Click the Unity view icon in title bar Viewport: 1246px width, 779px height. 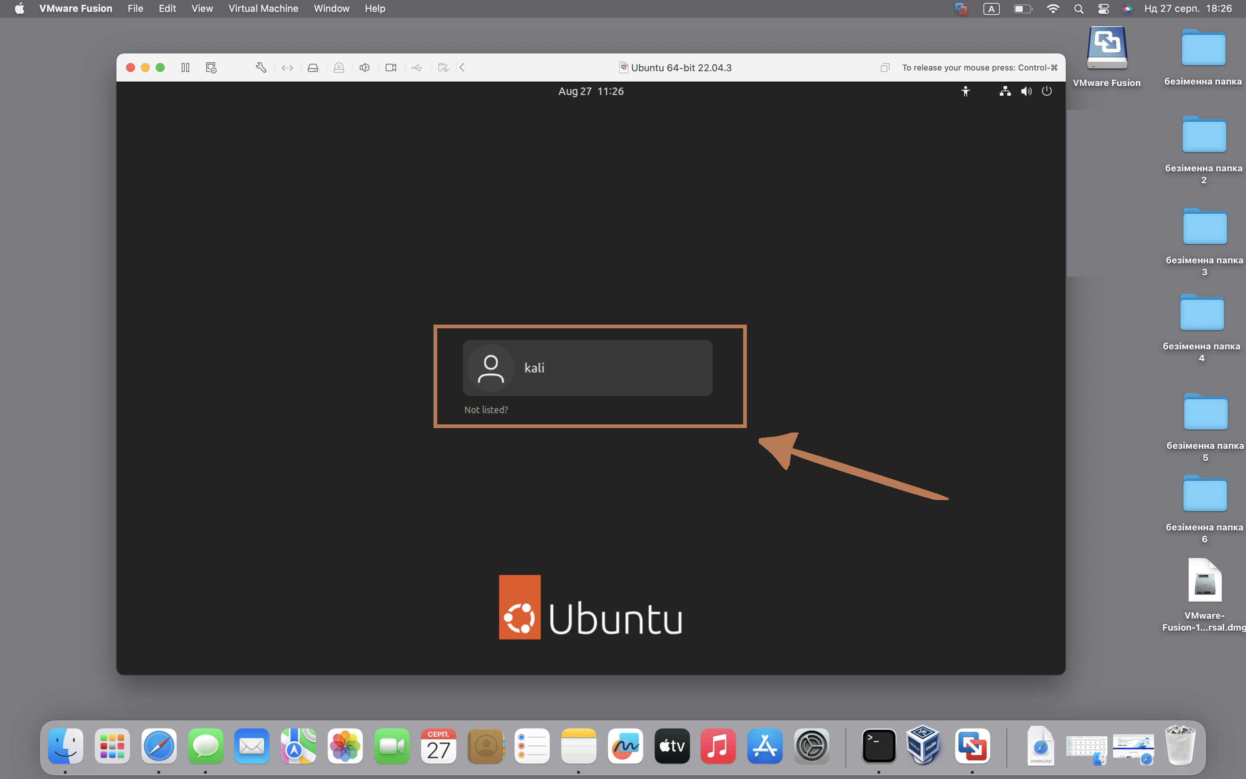[x=885, y=68]
